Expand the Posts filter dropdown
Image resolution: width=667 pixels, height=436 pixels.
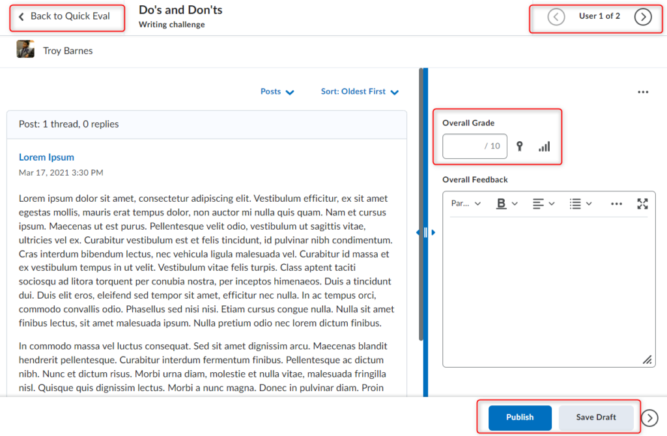tap(277, 92)
